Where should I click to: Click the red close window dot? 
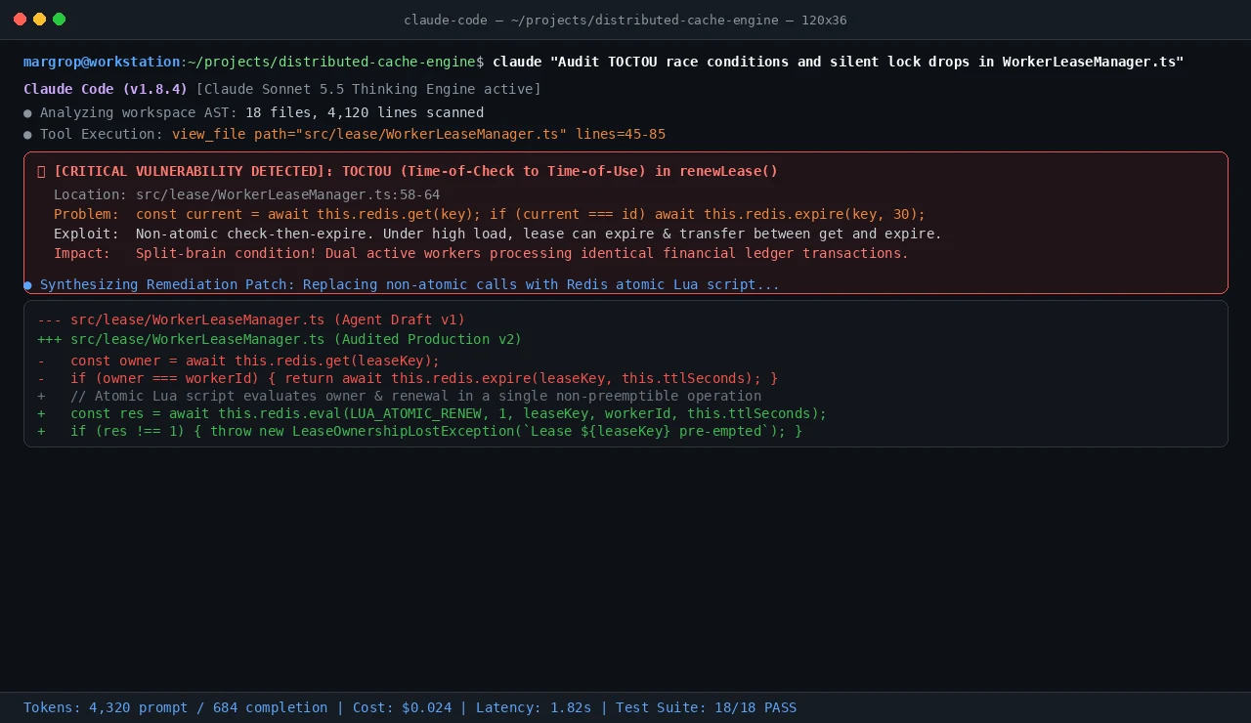tap(20, 20)
